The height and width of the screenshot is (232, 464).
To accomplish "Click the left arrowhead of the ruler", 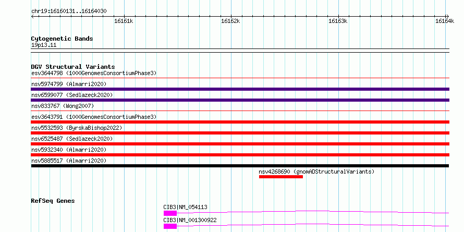I will 32,16.
